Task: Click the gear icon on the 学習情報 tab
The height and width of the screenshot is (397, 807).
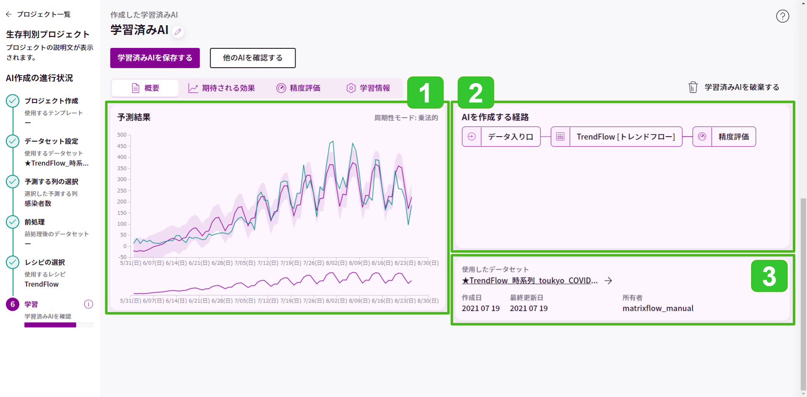Action: tap(351, 88)
